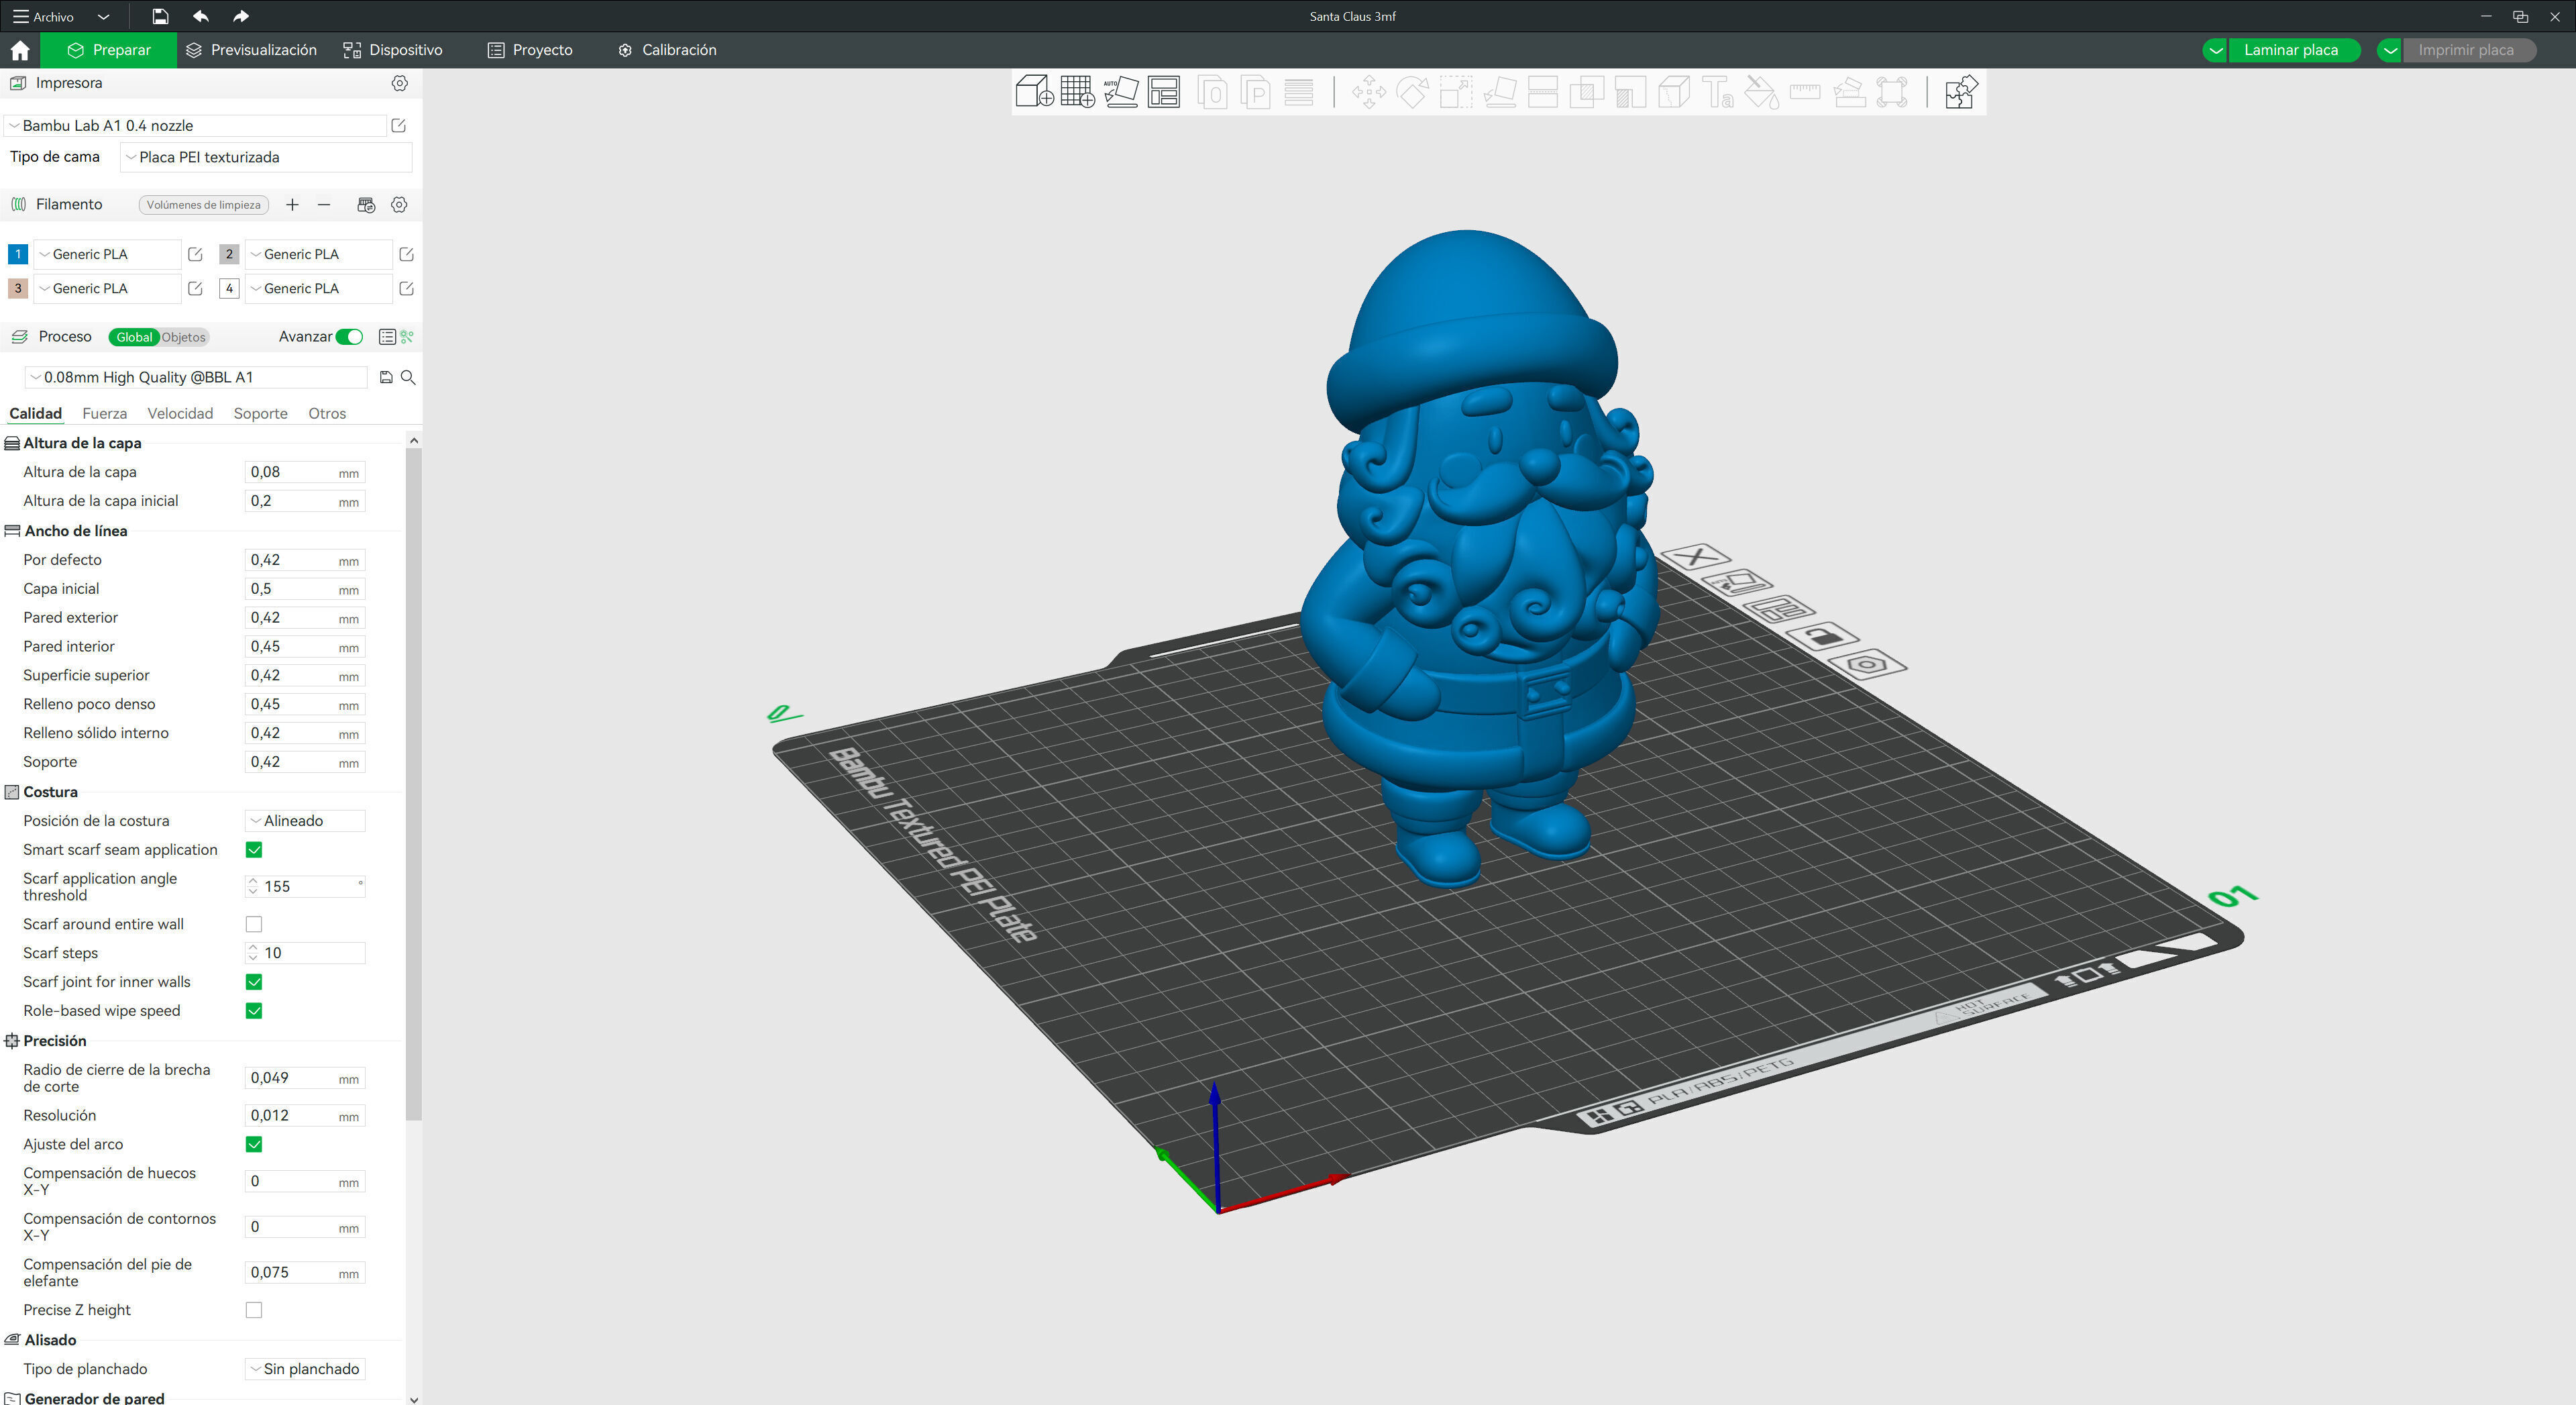Click the Add object cube icon

coord(1034,92)
